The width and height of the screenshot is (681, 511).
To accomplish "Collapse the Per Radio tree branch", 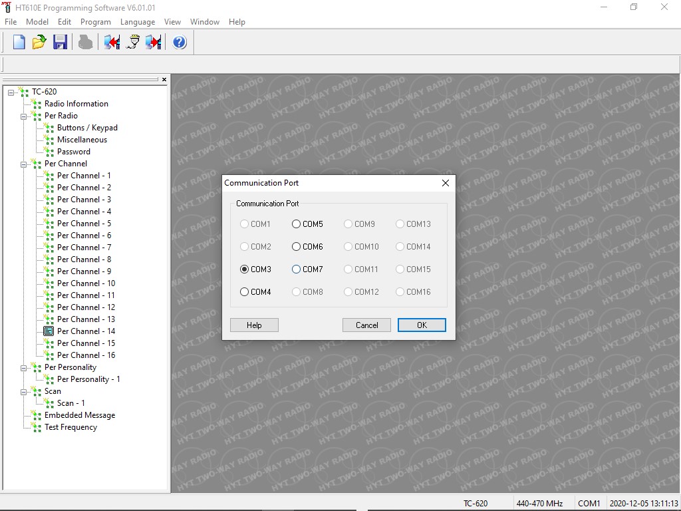I will pos(24,116).
